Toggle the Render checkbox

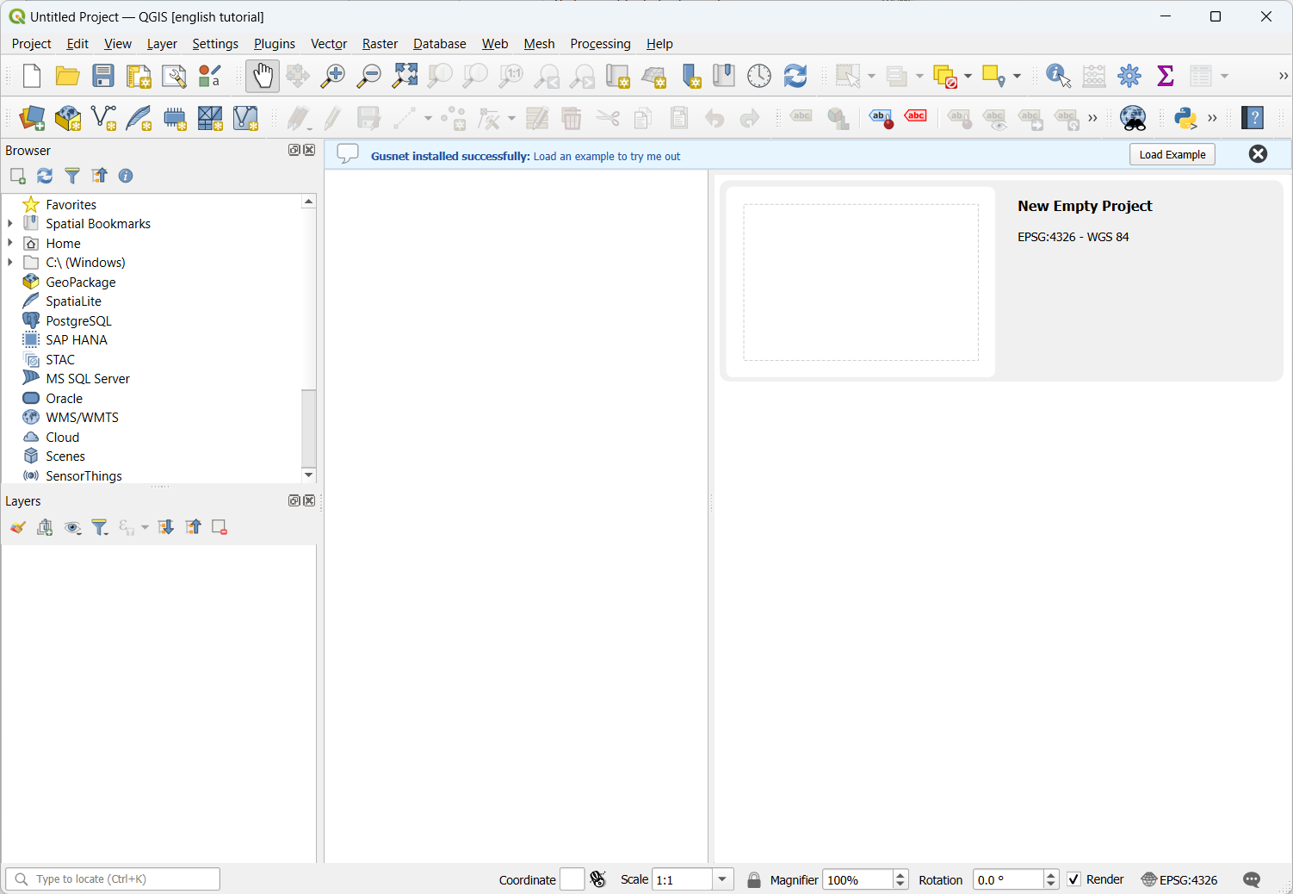pyautogui.click(x=1073, y=879)
